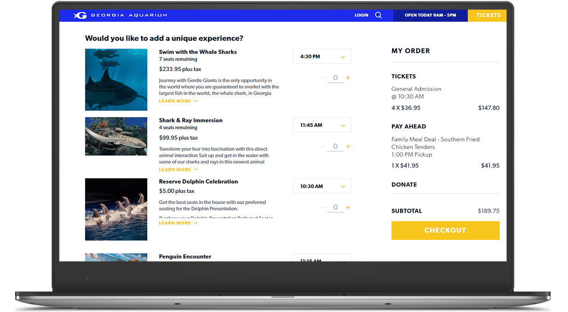Click the OPEN TODAY 9AM - 5PM banner

click(x=430, y=15)
